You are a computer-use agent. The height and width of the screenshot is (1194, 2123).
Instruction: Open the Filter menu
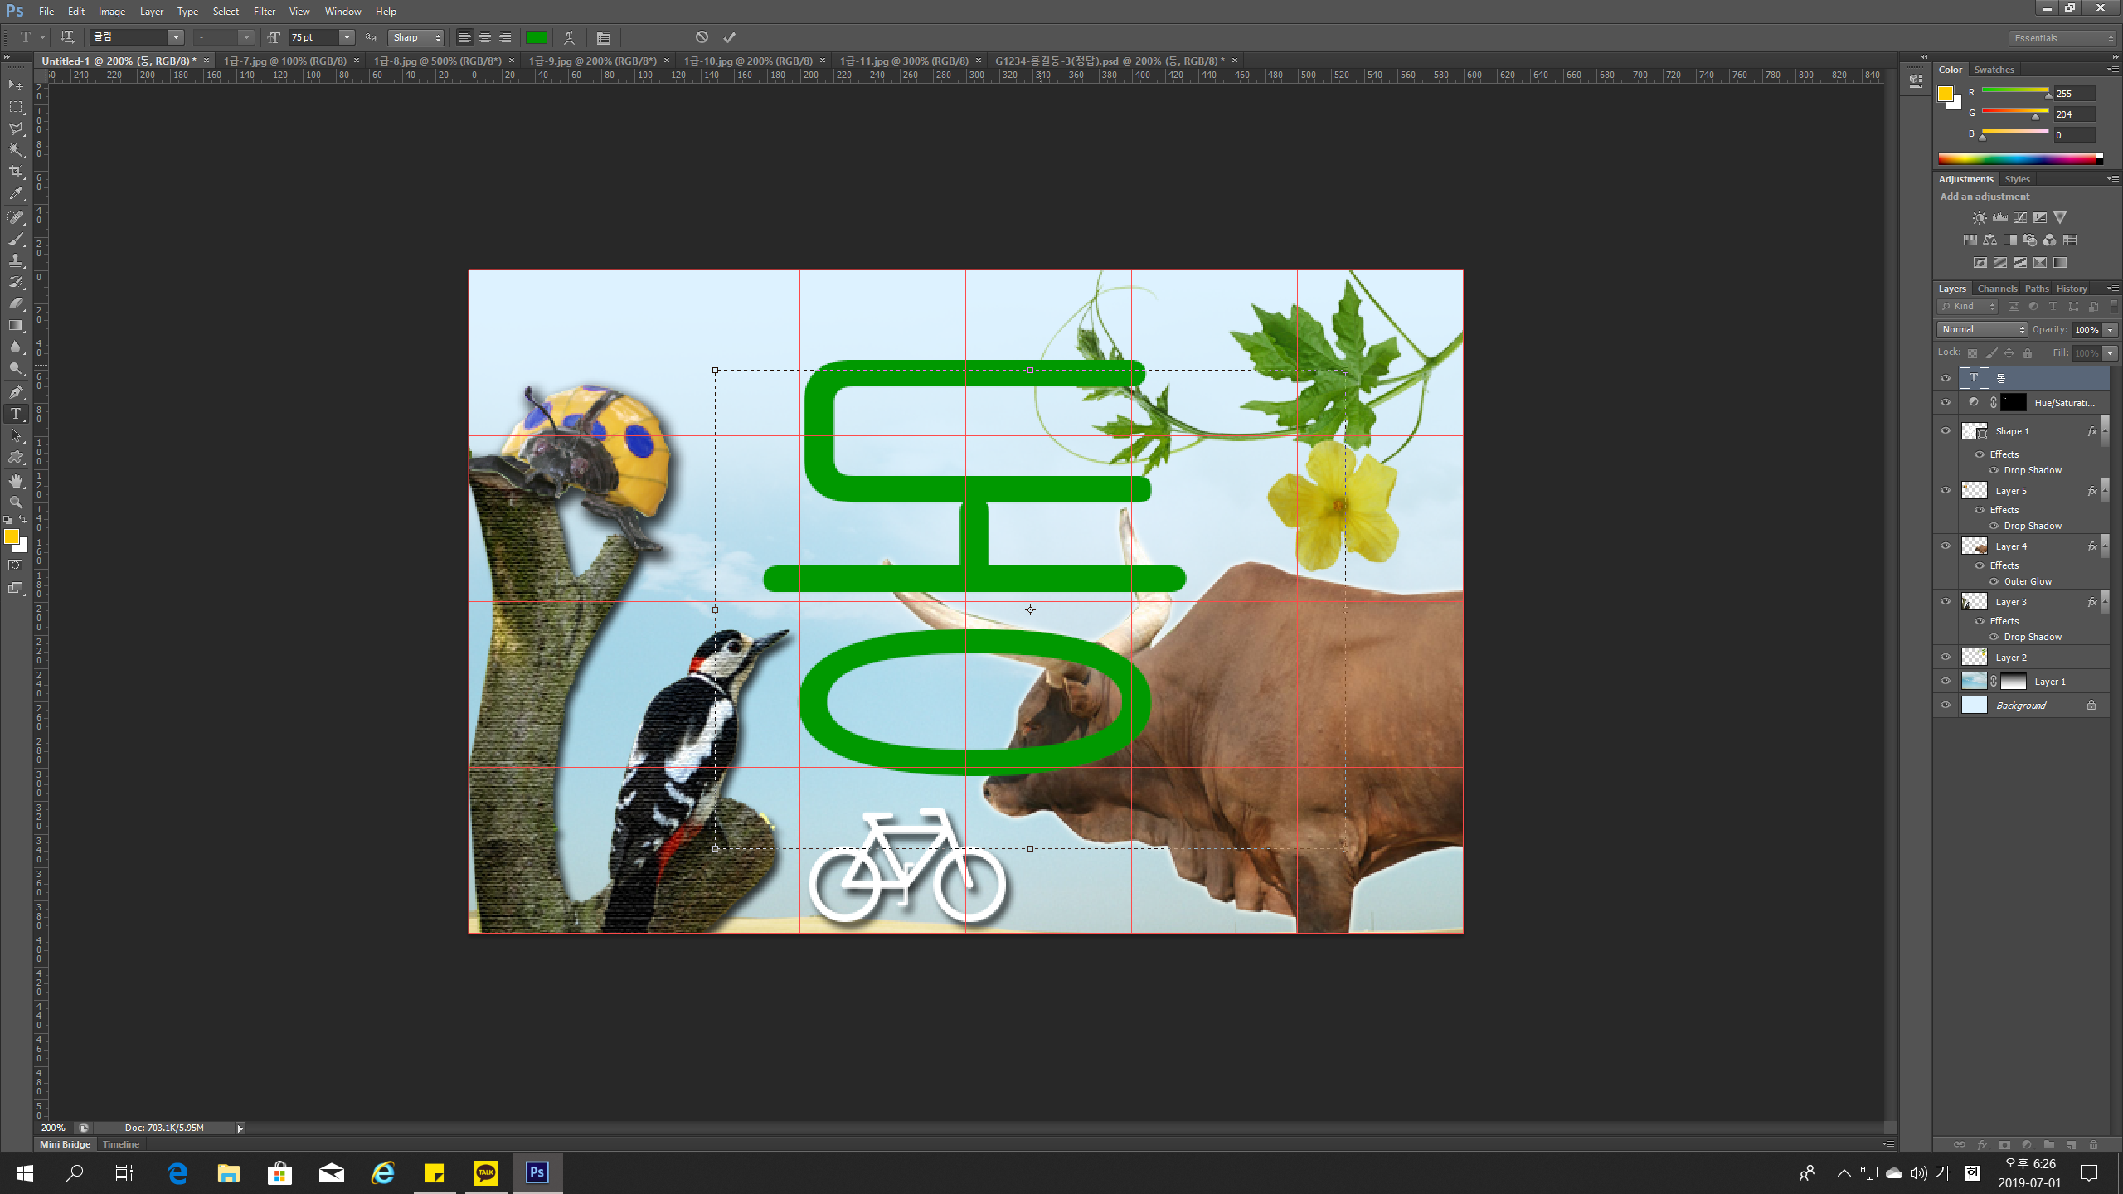(264, 12)
